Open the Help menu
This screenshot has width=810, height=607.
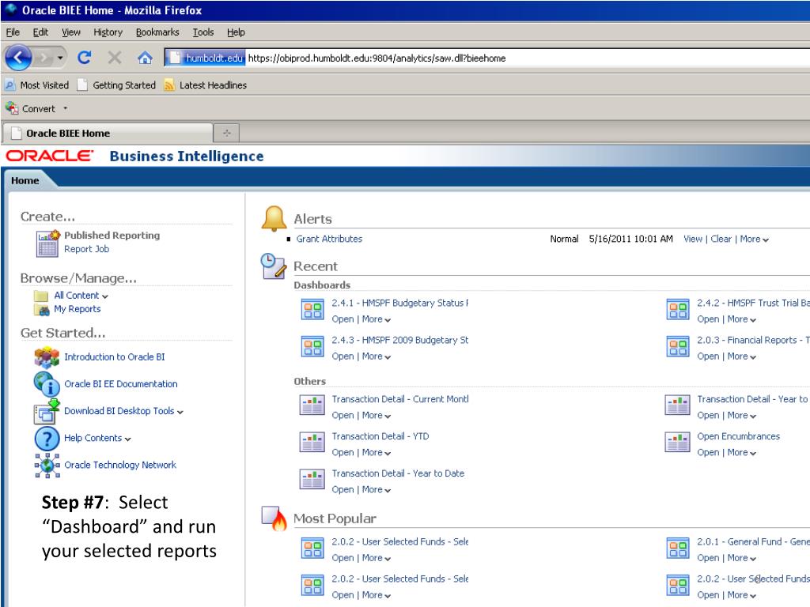tap(236, 32)
